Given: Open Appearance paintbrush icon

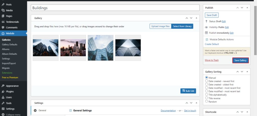Looking at the screenshot, I should [3, 86].
